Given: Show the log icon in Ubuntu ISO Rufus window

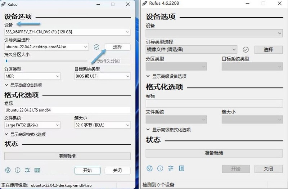Looking at the screenshot, I should click(37, 170).
